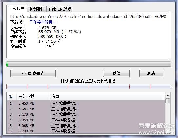178x138 pixels.
Task: Click the thread segments progress bar
Action: tap(89, 86)
